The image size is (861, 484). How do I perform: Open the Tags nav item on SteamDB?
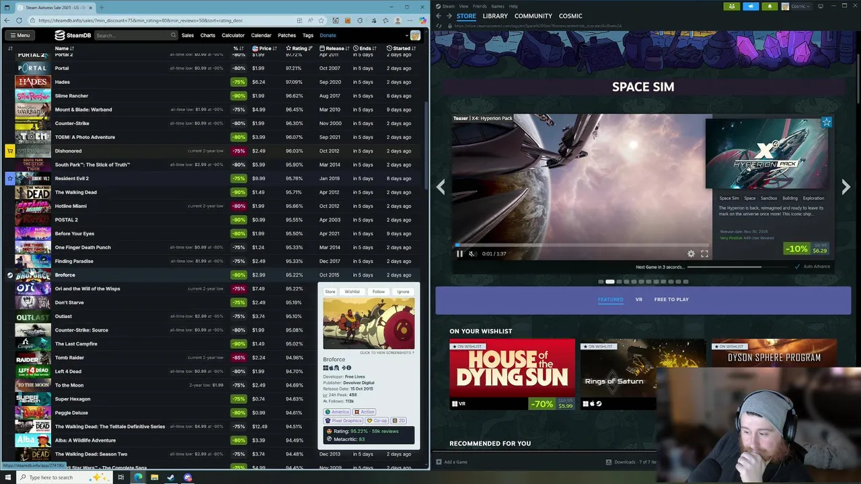tap(308, 35)
